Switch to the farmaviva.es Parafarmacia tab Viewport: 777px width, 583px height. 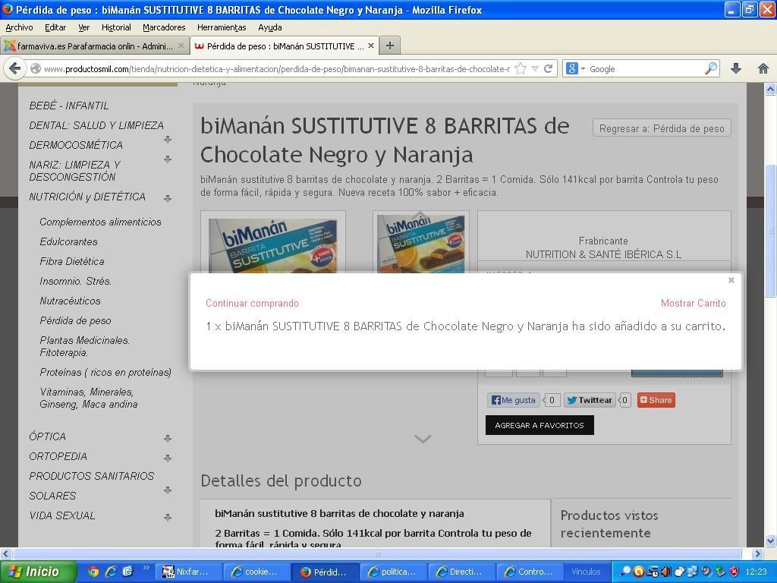coord(94,46)
